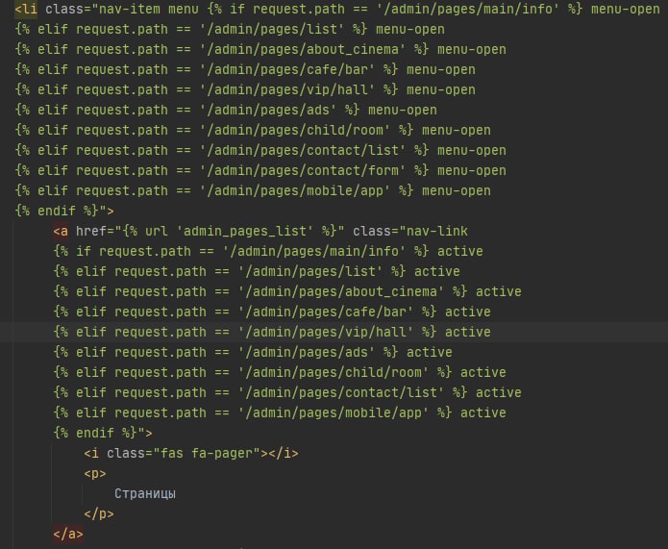Screen dimensions: 668x549
Task: Click 'href' attribute of the a tag
Action: tap(91, 231)
